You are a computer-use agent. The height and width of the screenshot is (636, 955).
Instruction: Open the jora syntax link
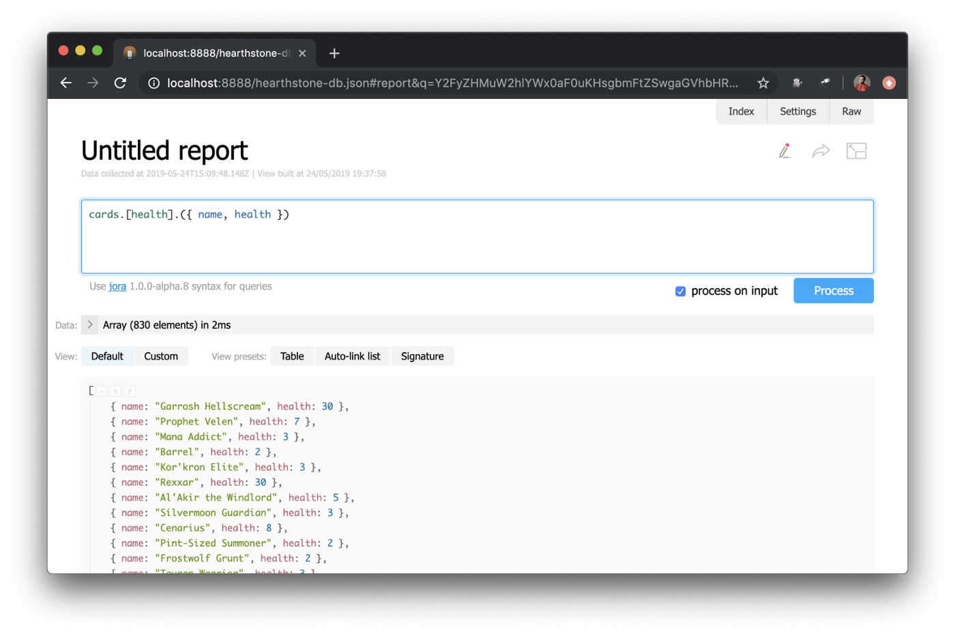pyautogui.click(x=117, y=287)
